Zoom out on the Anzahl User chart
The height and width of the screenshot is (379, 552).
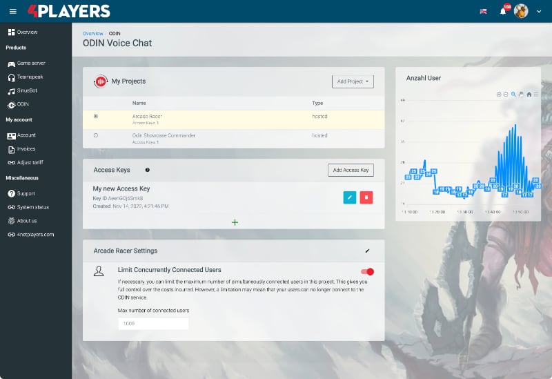coord(506,95)
